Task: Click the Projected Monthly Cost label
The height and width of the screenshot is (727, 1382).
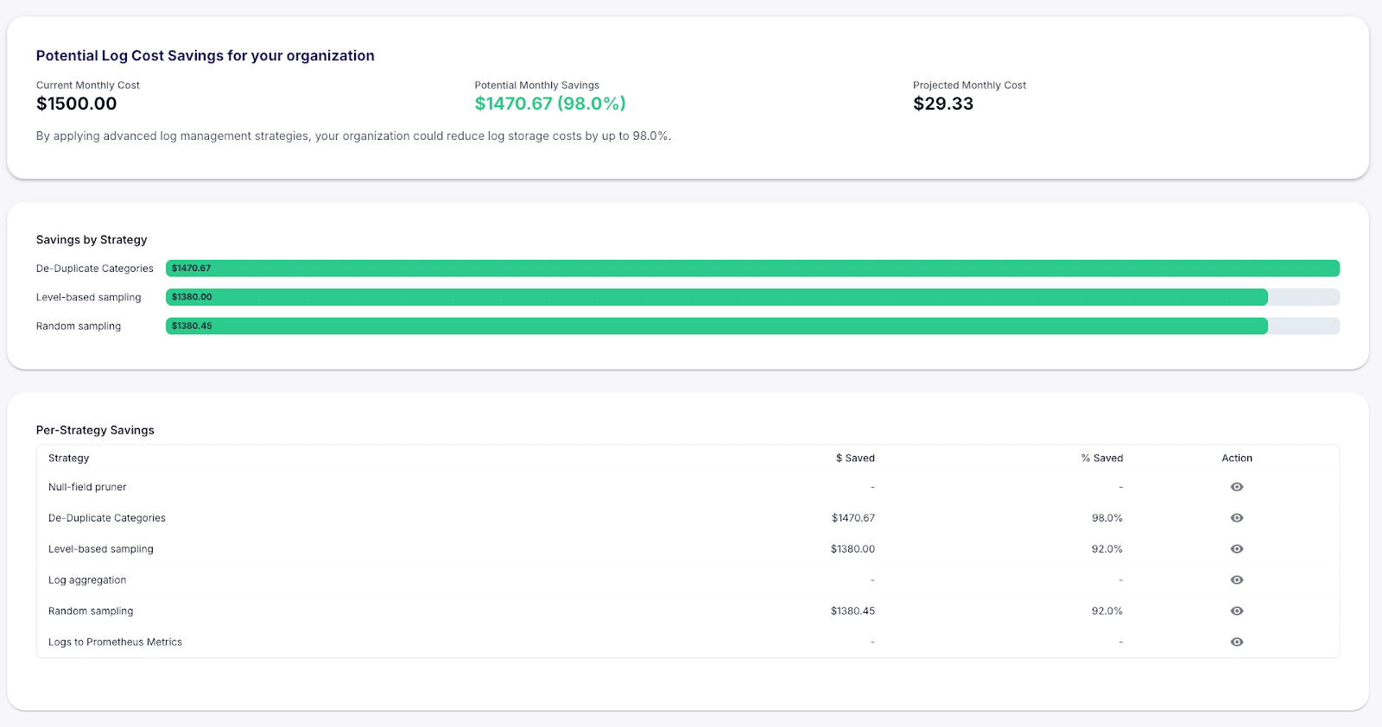Action: pos(969,85)
